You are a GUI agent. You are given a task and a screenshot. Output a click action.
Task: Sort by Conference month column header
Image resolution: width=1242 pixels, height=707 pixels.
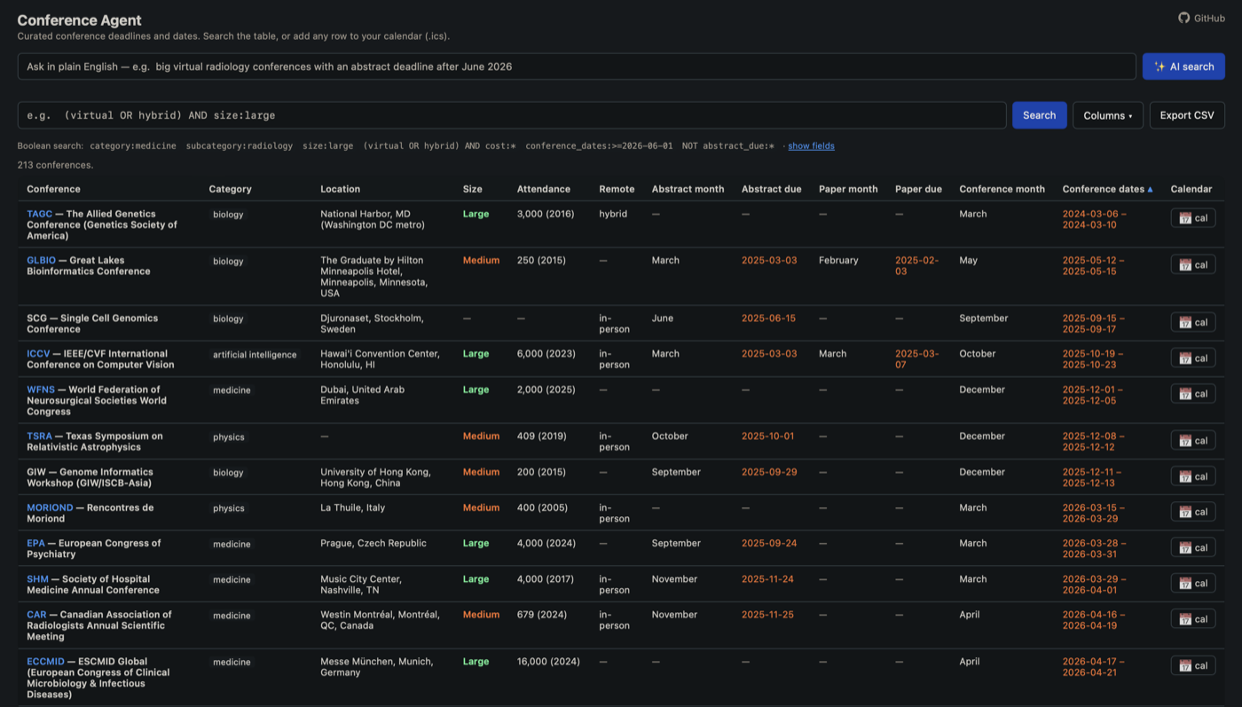(1002, 189)
